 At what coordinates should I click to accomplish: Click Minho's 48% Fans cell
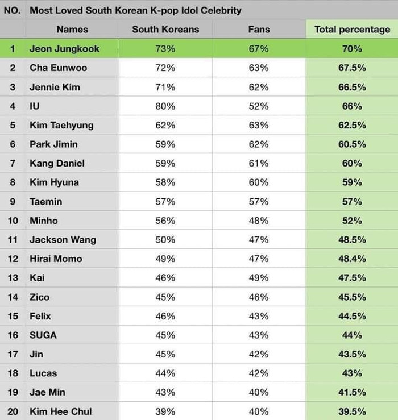coord(259,221)
